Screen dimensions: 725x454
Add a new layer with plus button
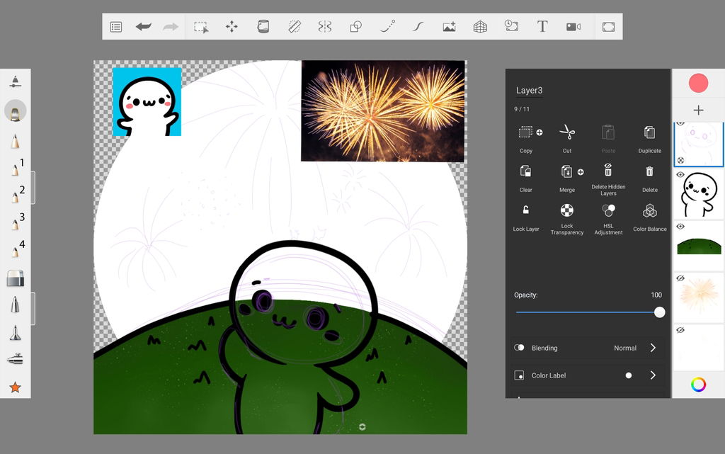pos(698,110)
